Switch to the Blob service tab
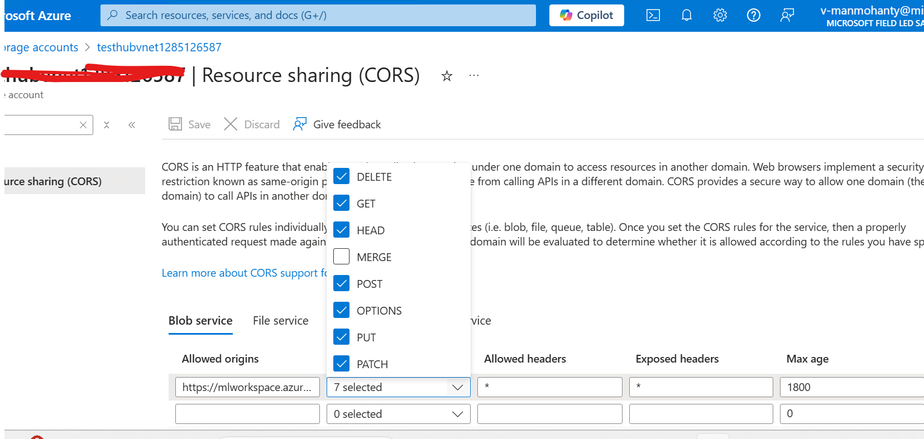924x439 pixels. tap(200, 321)
